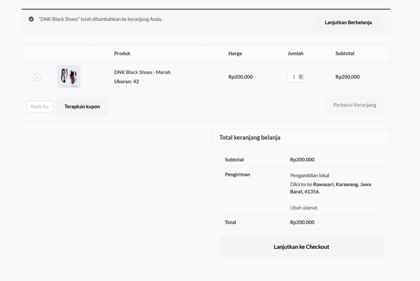Open the DNK Black Shoes product thumbnail
Image resolution: width=420 pixels, height=281 pixels.
[69, 76]
